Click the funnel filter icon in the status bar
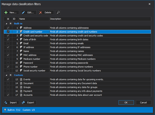Image resolution: width=155 pixels, height=115 pixels. tap(5, 110)
